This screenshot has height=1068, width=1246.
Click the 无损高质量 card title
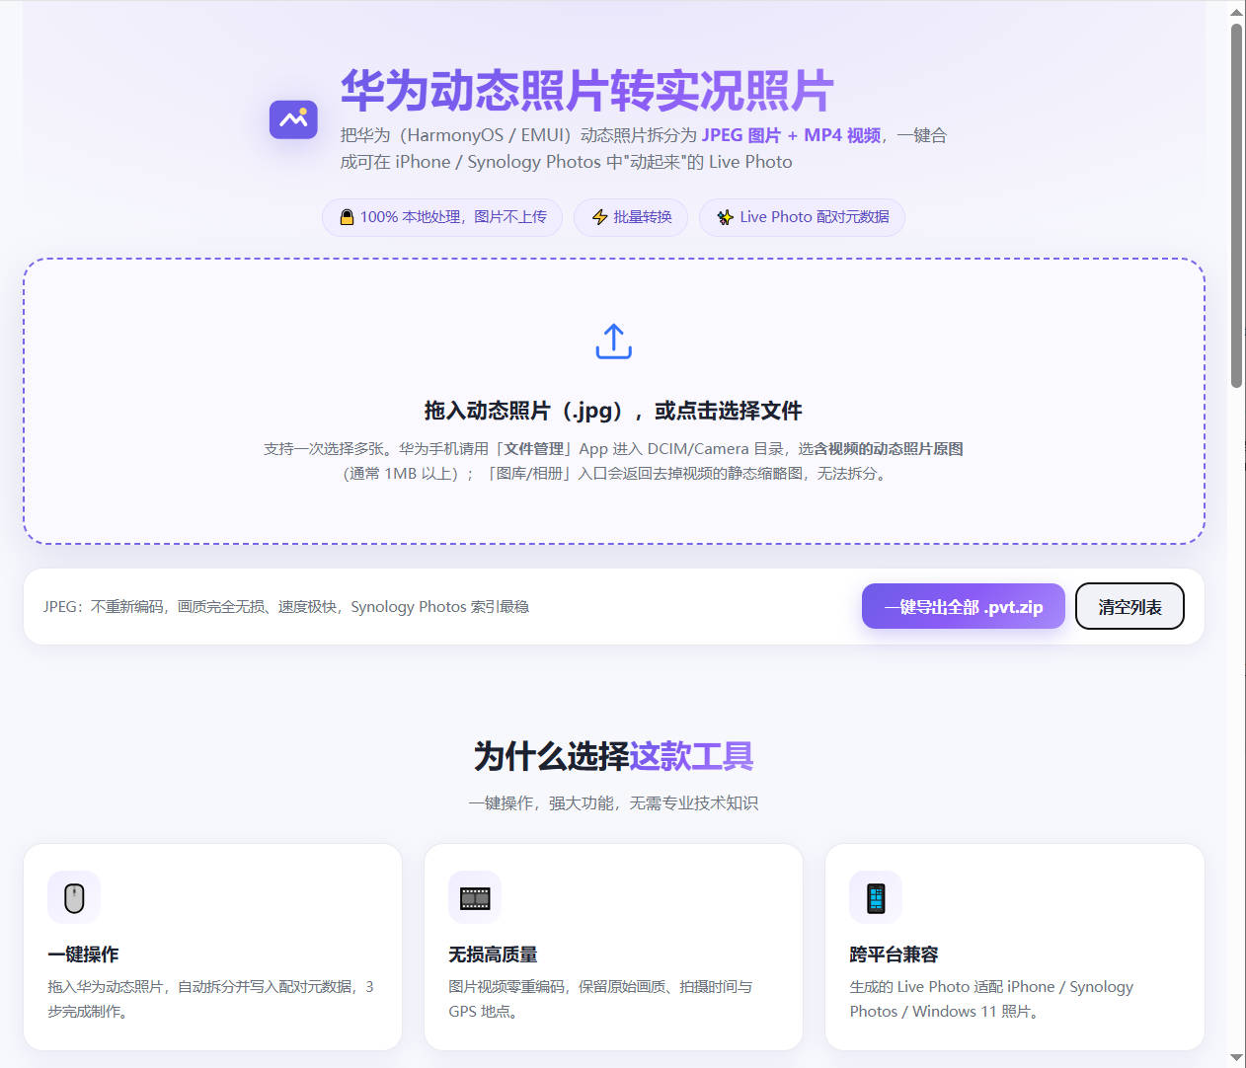tap(493, 954)
